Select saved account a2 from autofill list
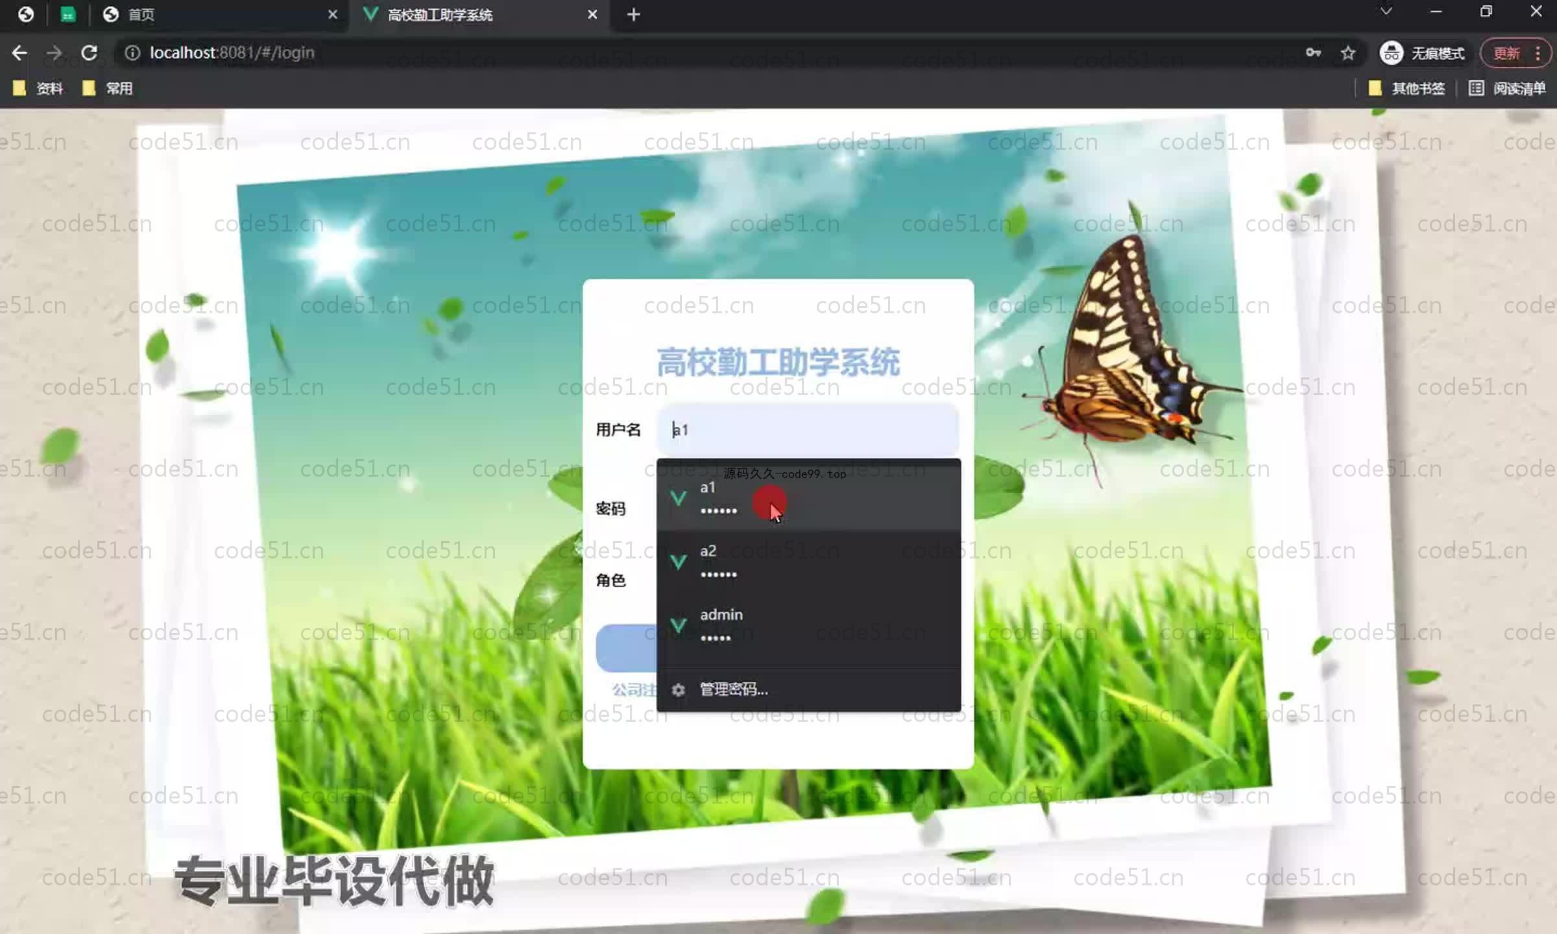This screenshot has width=1557, height=934. tap(808, 562)
